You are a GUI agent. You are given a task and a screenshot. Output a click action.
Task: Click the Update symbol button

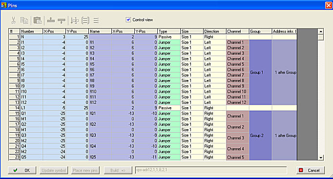point(54,170)
